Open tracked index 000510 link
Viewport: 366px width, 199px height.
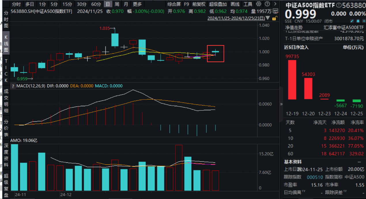pyautogui.click(x=313, y=177)
